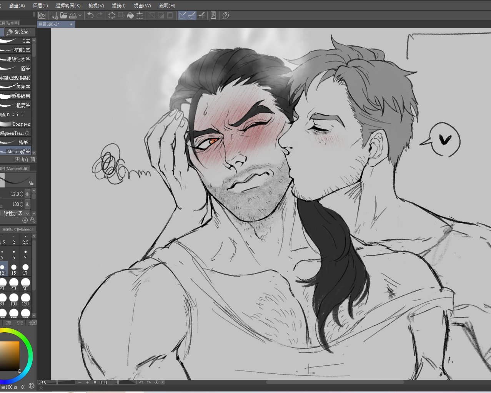Expand the arrow right of 線性加深 dropdown
The width and height of the screenshot is (491, 393).
click(34, 213)
